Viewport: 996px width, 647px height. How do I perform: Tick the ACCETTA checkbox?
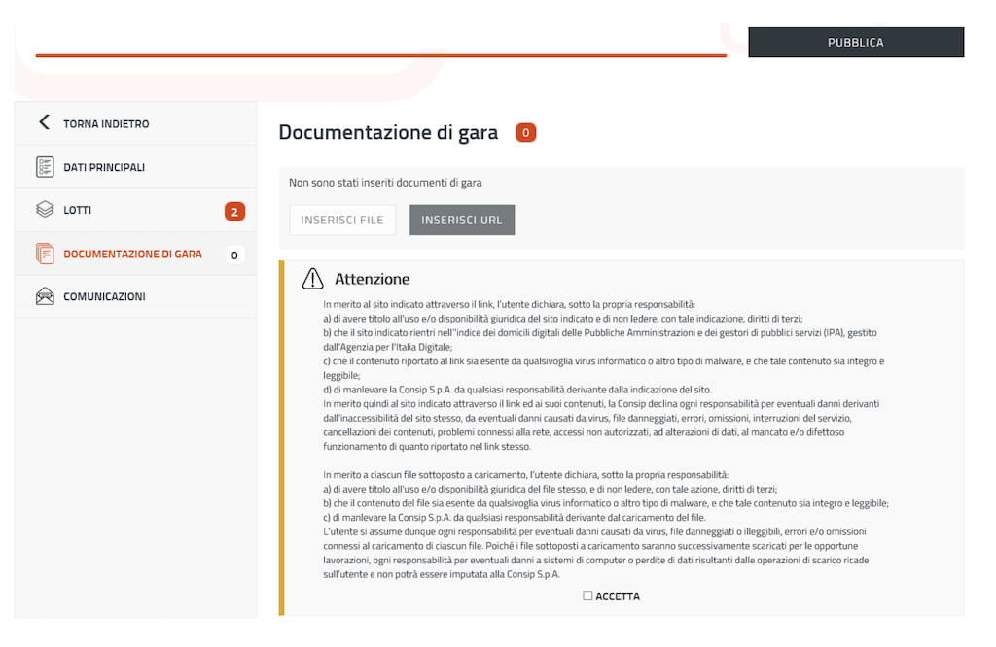point(587,596)
